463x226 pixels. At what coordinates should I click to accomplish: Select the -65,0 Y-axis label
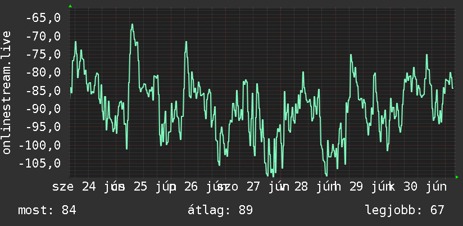click(x=43, y=18)
